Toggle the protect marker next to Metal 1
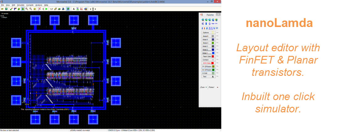This screenshot has width=339, height=132. 217,53
